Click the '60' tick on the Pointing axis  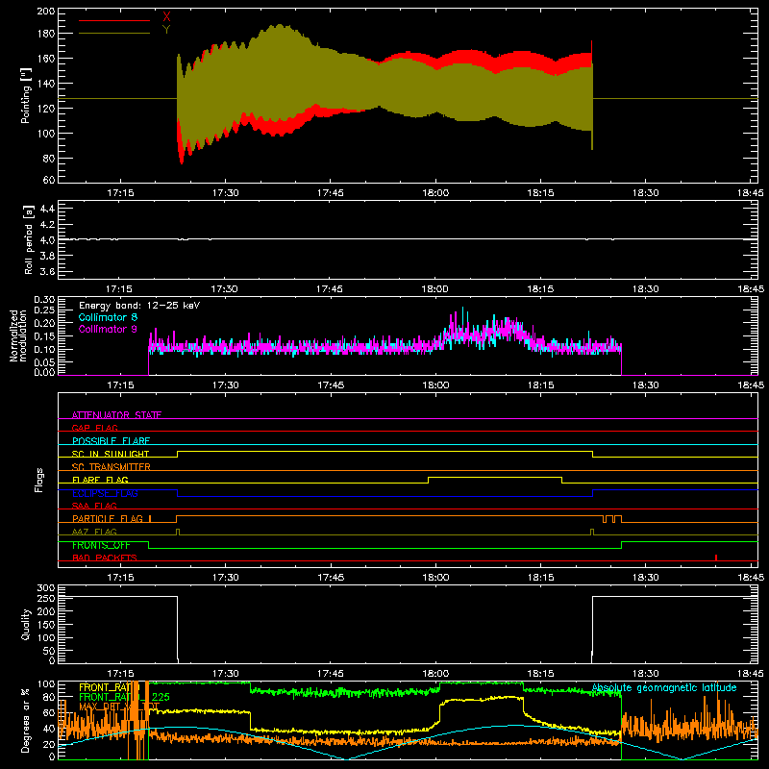(49, 180)
